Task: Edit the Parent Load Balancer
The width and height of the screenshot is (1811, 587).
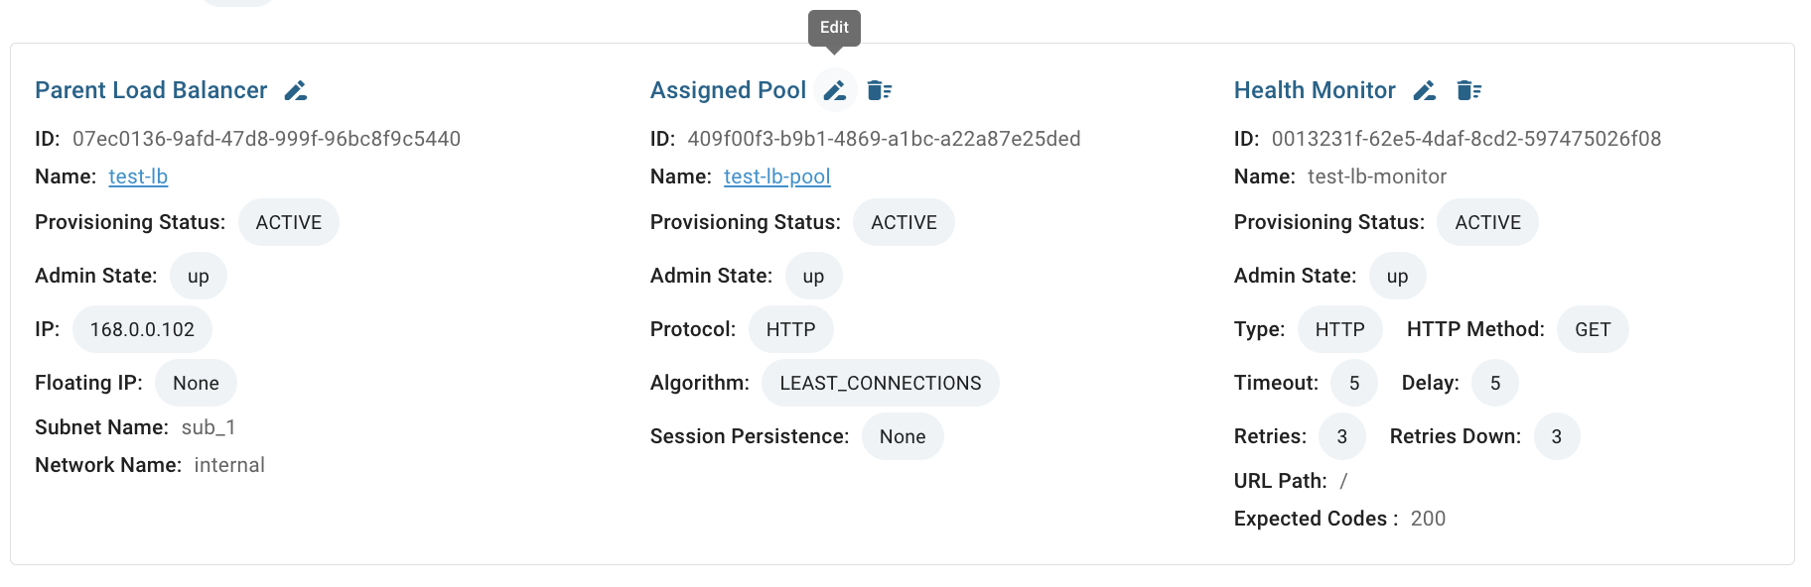Action: (x=296, y=91)
